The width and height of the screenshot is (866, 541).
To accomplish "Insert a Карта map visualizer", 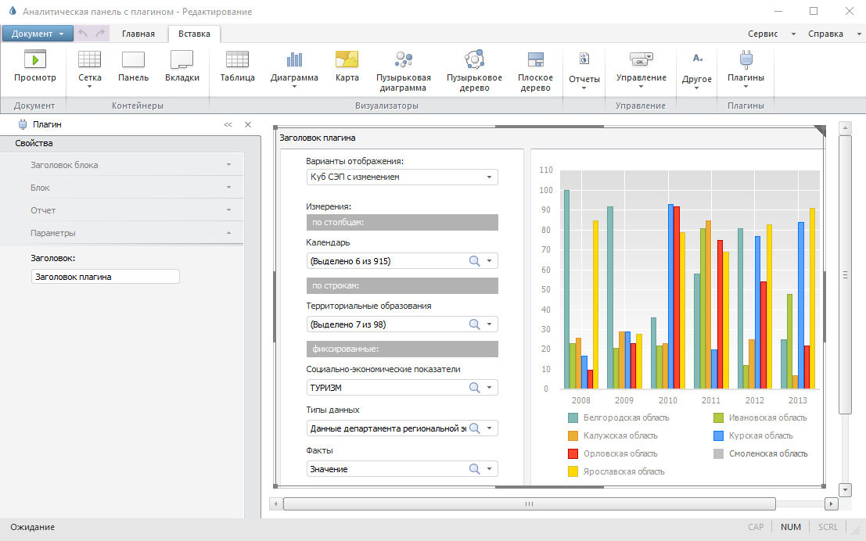I will 347,60.
